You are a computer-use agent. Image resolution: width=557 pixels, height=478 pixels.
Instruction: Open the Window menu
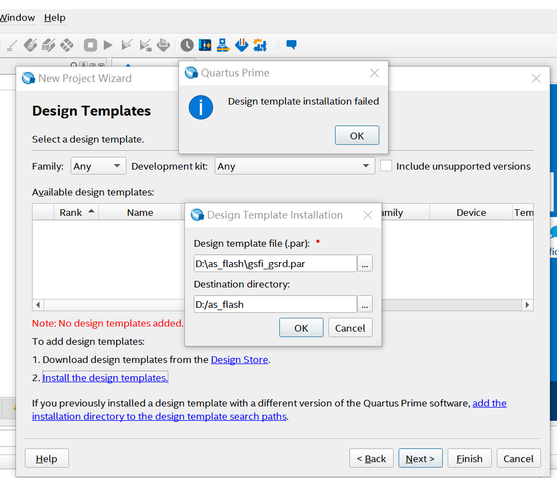coord(17,18)
